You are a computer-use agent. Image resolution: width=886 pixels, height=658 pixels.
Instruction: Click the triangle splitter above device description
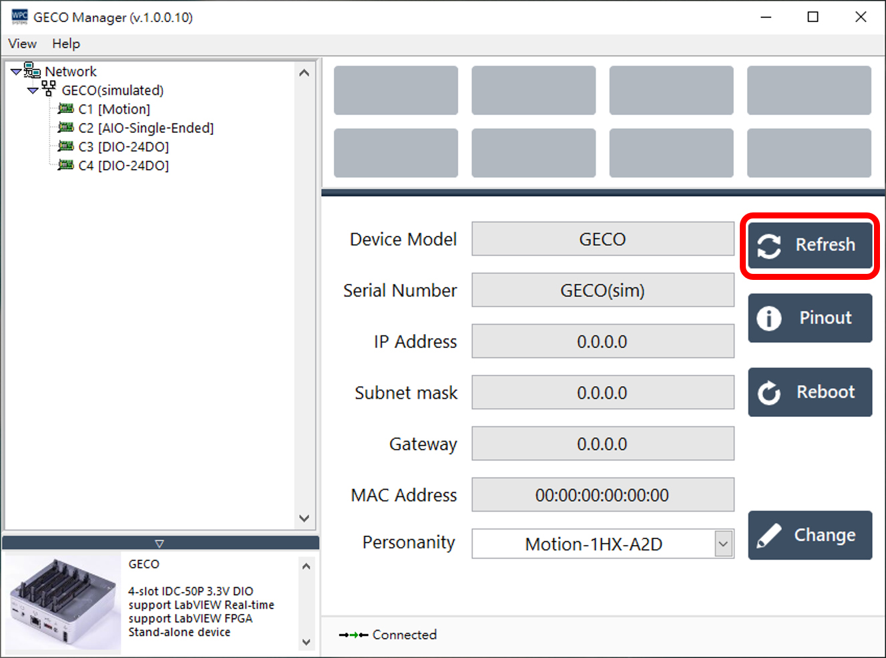(x=160, y=542)
